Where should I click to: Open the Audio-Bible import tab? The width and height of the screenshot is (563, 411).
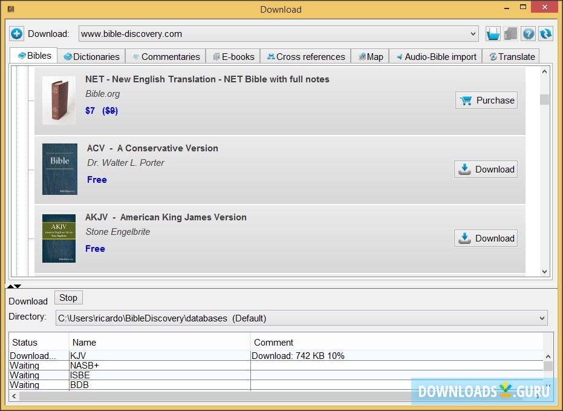tap(436, 57)
